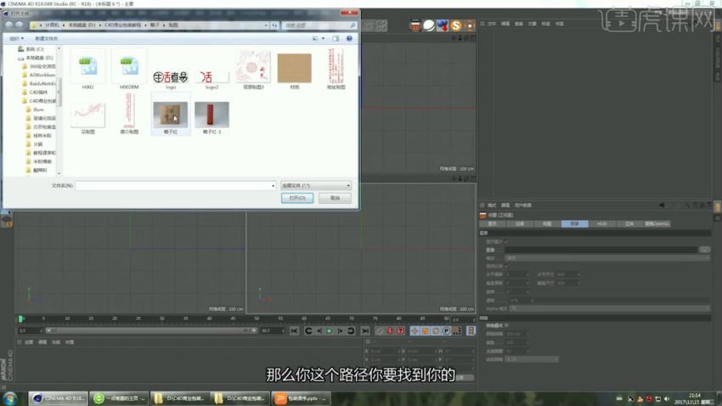
Task: Select the logo2 image file thumbnail
Action: point(212,78)
